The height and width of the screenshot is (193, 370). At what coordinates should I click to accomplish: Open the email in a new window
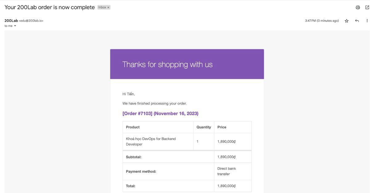[x=367, y=7]
